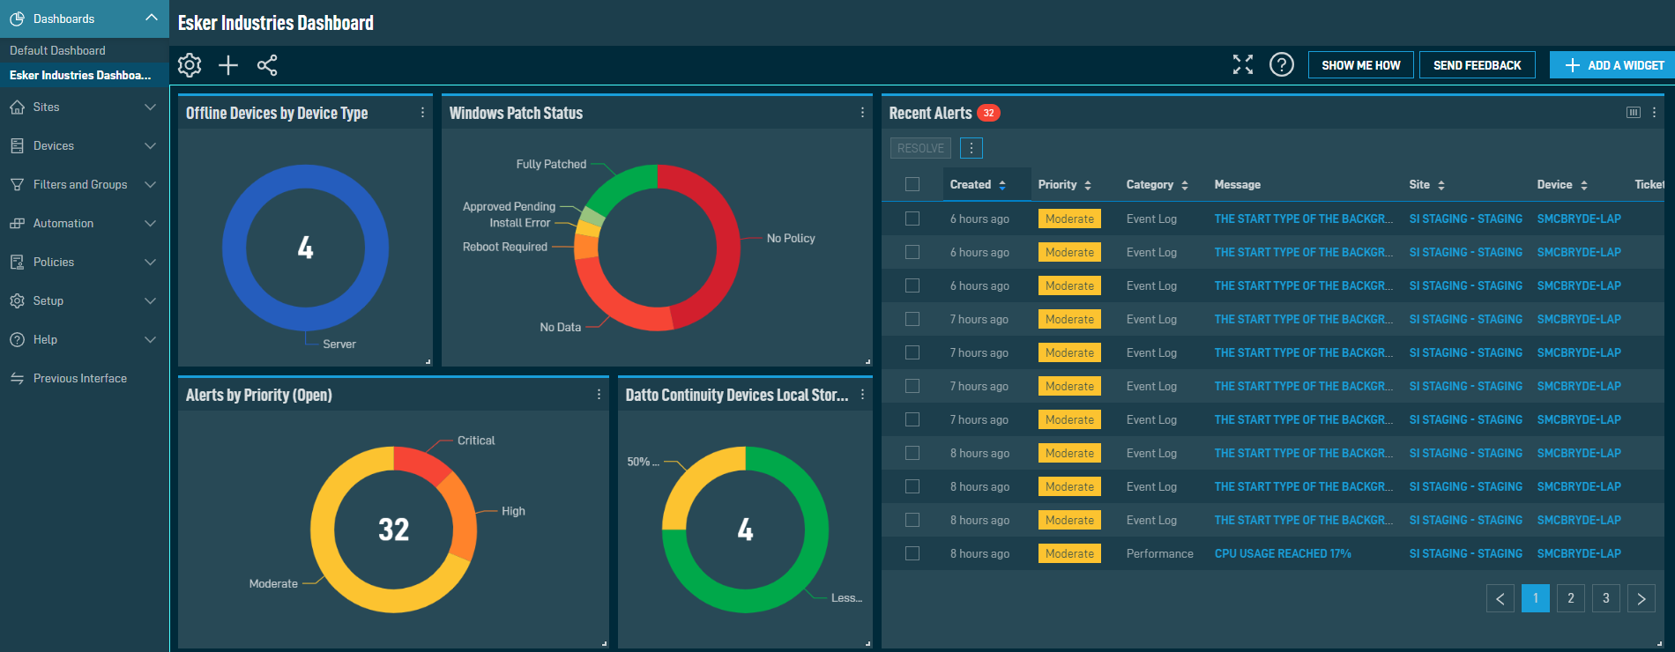Screen dimensions: 1675x652
Task: Check the second 6 hours ago alert row
Action: tap(912, 252)
